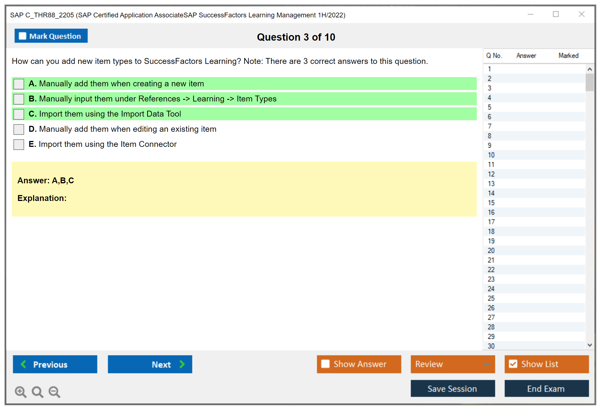Check answer option A checkbox
Screen dimensions: 603x412
pos(19,84)
